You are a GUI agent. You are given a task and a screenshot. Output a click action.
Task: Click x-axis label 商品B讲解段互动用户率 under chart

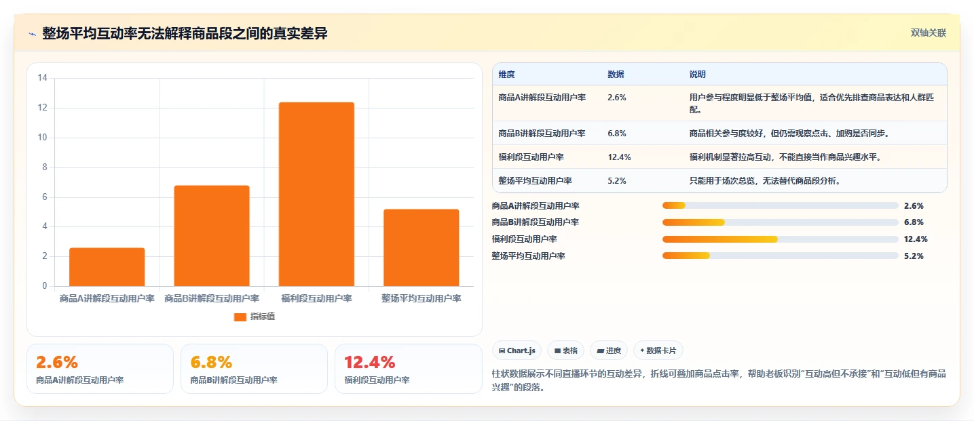click(x=212, y=298)
